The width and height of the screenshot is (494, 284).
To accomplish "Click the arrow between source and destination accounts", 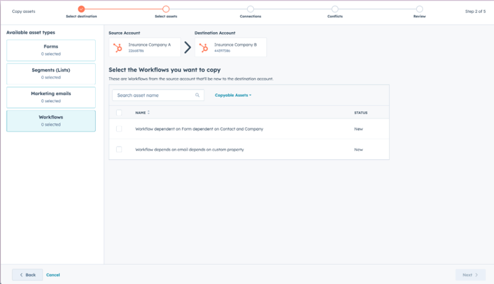I will click(188, 48).
